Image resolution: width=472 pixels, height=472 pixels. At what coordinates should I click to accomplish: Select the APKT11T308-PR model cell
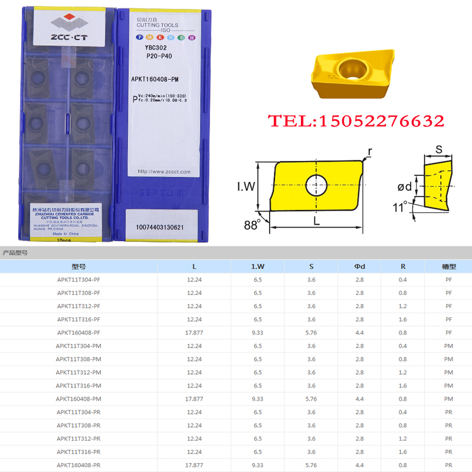tap(78, 425)
